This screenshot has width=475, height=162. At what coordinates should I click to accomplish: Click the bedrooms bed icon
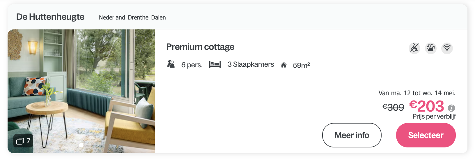click(x=215, y=64)
